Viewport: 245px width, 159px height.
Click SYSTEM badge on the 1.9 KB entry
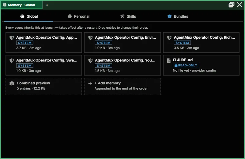pyautogui.click(x=104, y=43)
